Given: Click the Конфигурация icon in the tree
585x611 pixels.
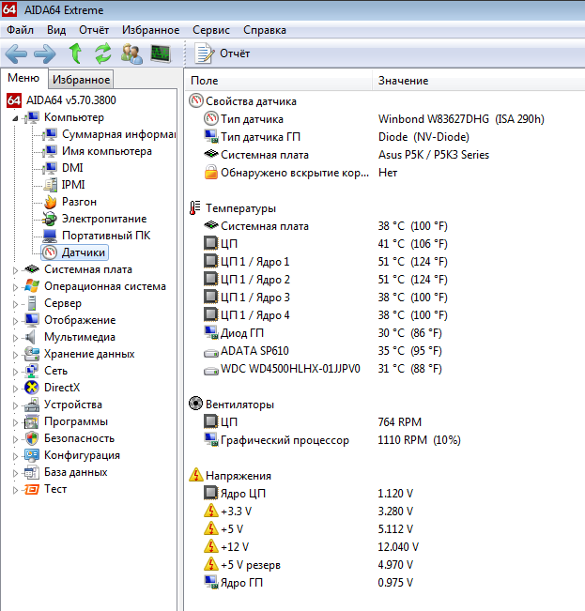Looking at the screenshot, I should click(x=32, y=455).
